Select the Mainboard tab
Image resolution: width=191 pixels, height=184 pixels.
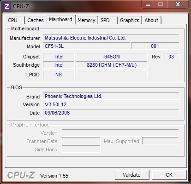(61, 19)
